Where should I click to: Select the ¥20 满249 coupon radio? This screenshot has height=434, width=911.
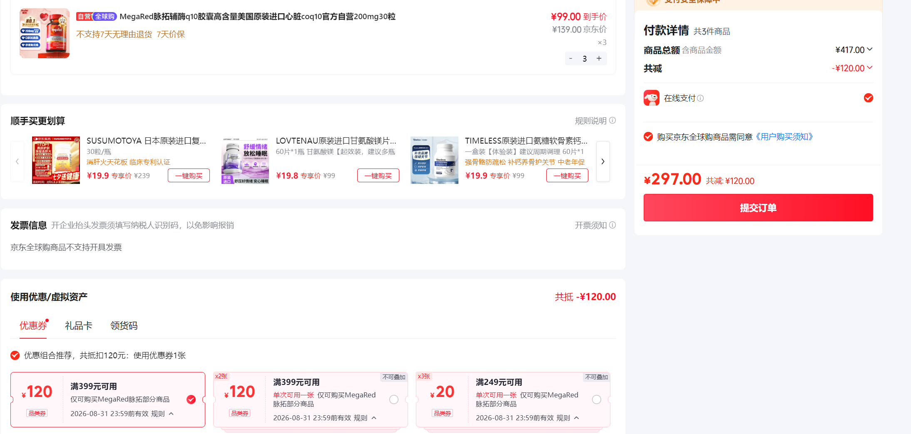[597, 399]
